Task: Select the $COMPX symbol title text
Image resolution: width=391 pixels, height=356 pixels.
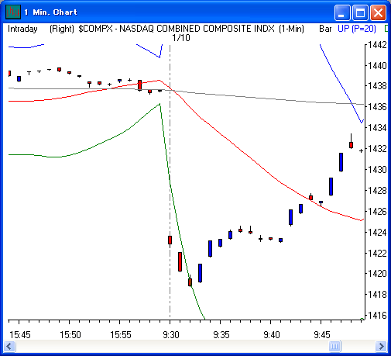Action: pos(191,29)
